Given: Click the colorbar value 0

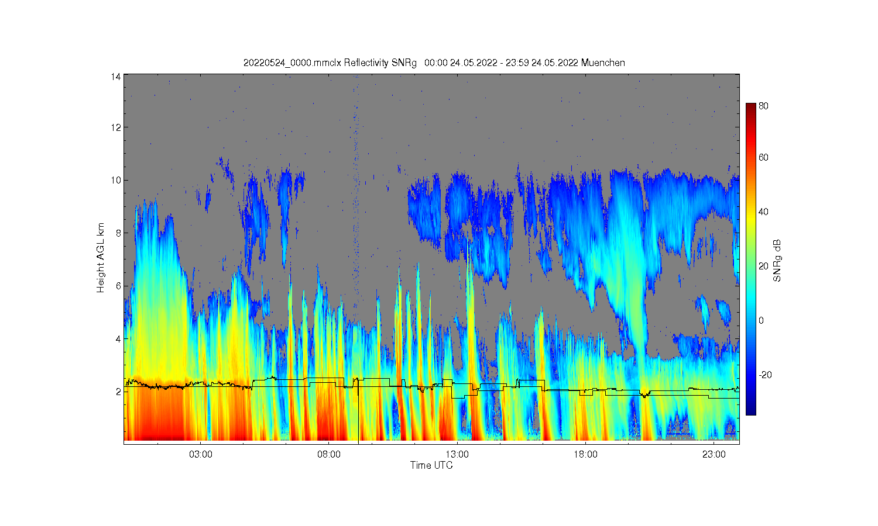Looking at the screenshot, I should click(x=761, y=320).
